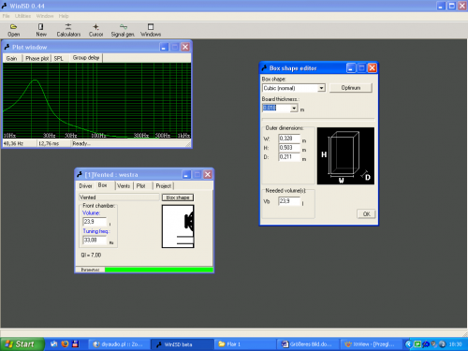
Task: Open the Help menu
Action: point(64,16)
